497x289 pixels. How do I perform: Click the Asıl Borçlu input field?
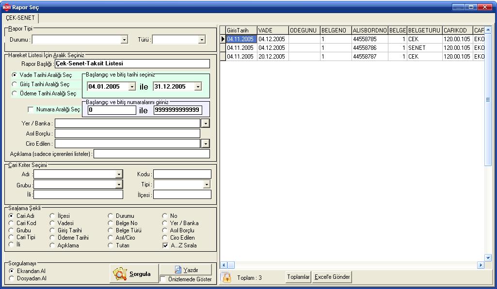[x=128, y=133]
